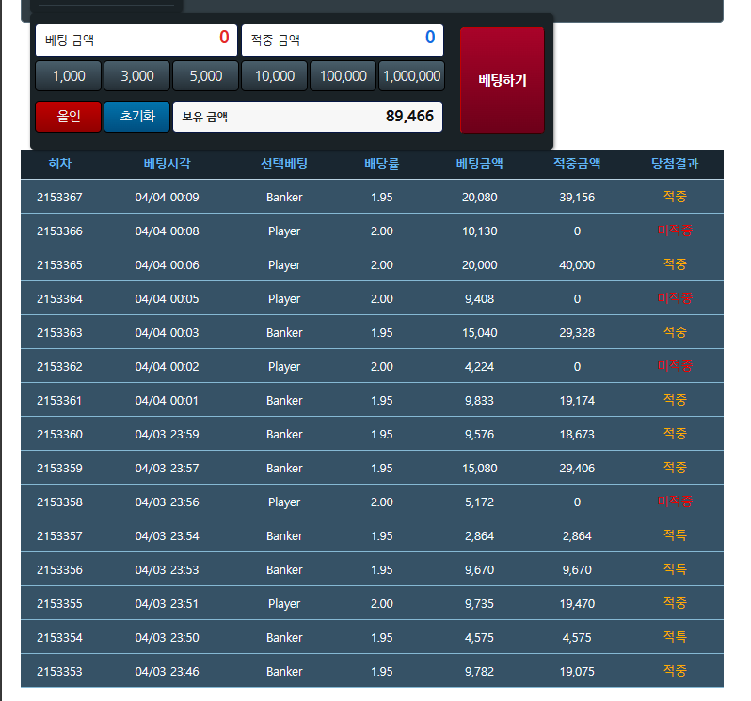751x701 pixels.
Task: Select the 5,000 chip button
Action: (205, 76)
